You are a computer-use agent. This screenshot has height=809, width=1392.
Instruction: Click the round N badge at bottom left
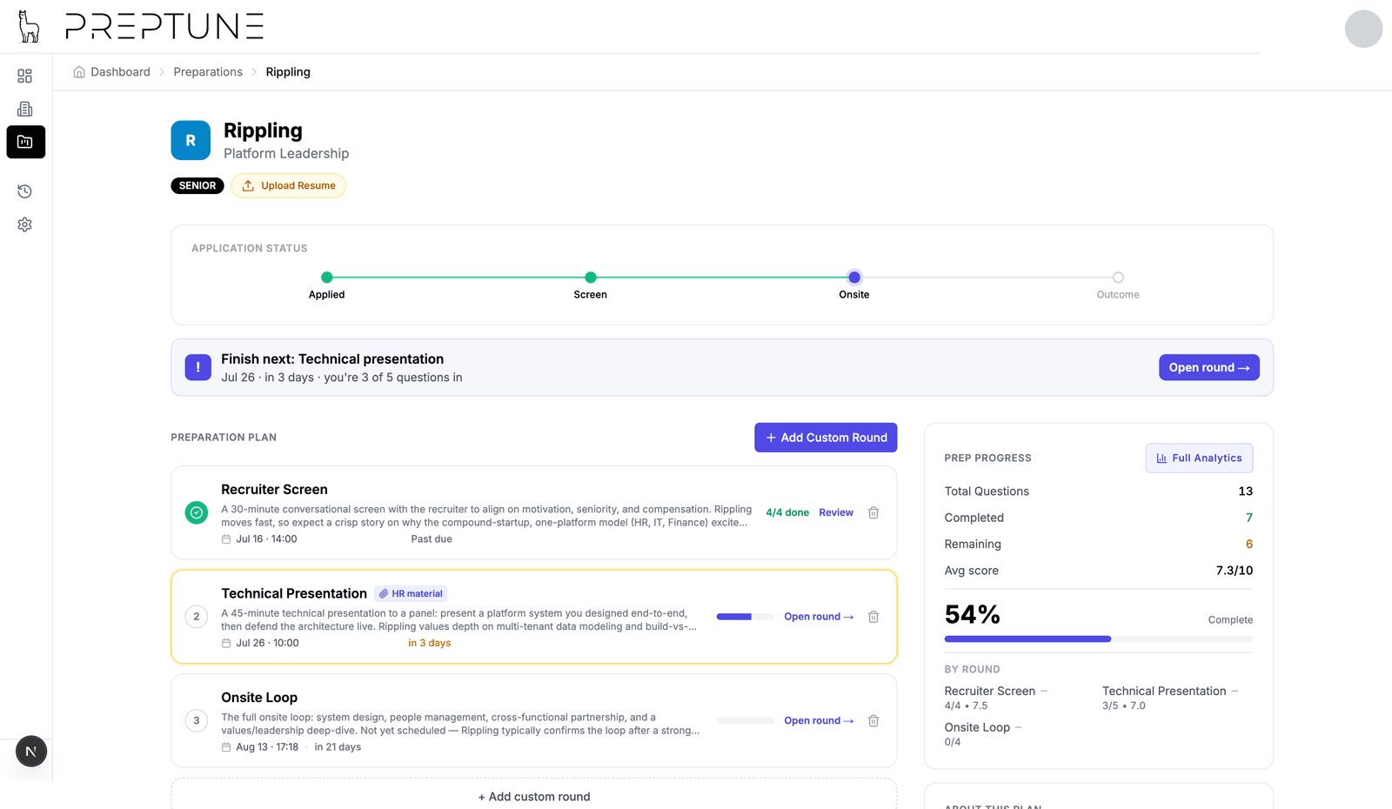(x=31, y=752)
